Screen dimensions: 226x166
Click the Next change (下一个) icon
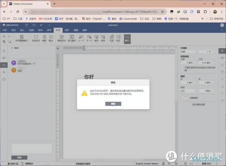pyautogui.click(x=89, y=38)
